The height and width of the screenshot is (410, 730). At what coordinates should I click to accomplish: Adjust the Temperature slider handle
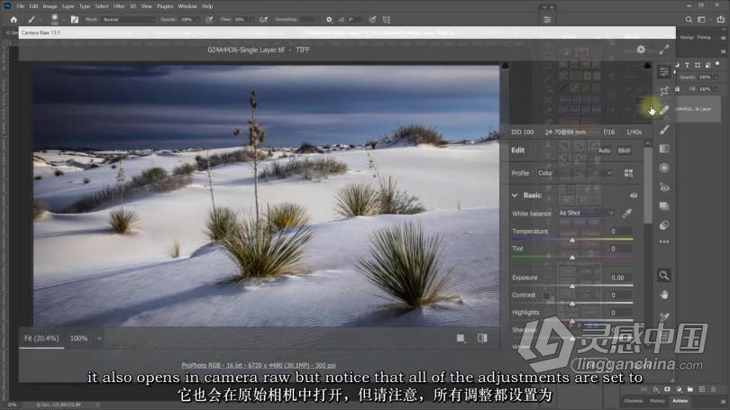coord(572,240)
